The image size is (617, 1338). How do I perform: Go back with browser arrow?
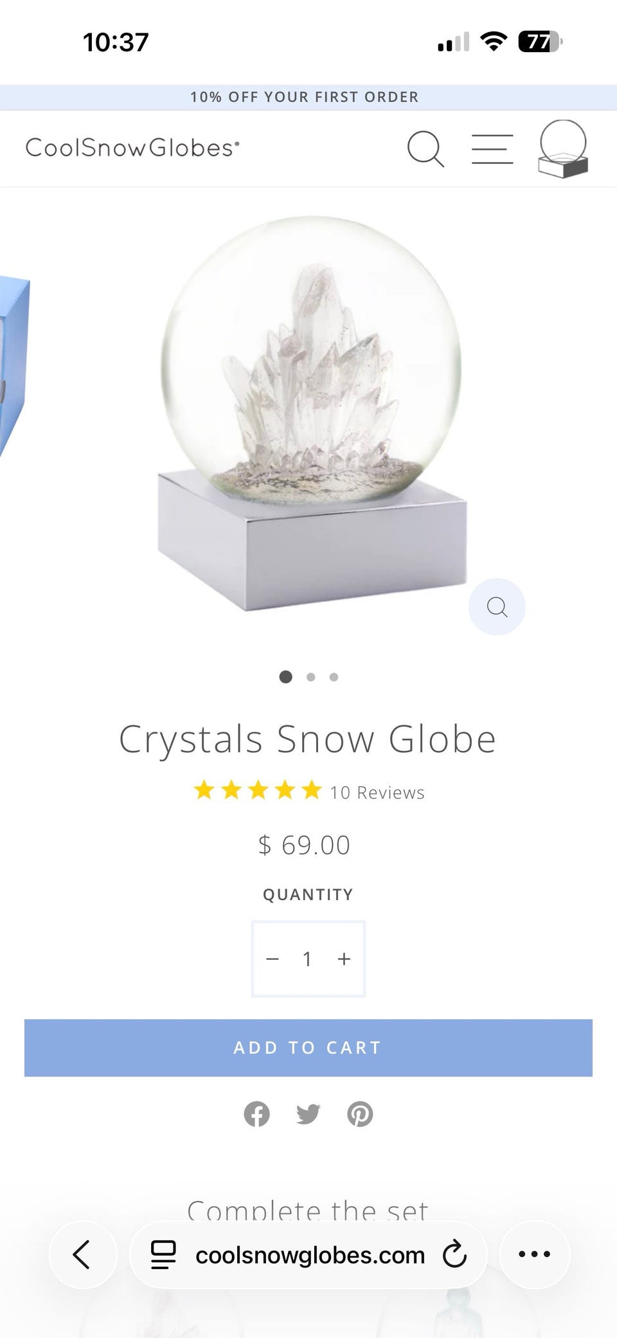(83, 1254)
